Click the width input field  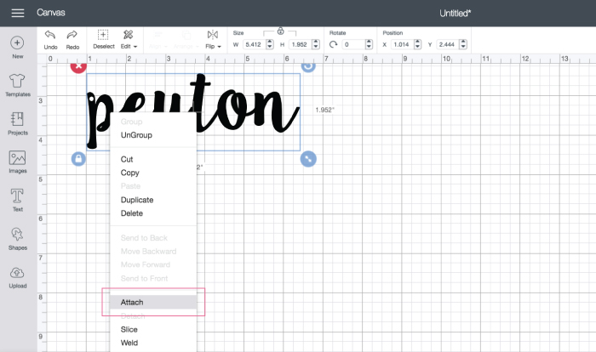point(254,44)
